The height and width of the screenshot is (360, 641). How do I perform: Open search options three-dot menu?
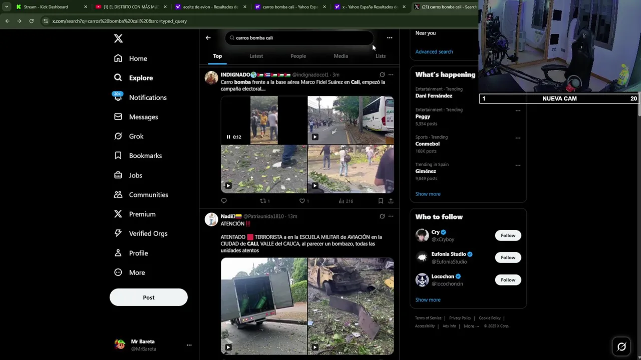[390, 37]
